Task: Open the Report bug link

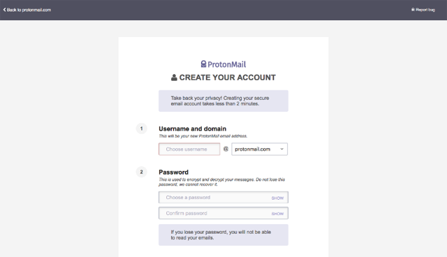Action: (x=423, y=10)
